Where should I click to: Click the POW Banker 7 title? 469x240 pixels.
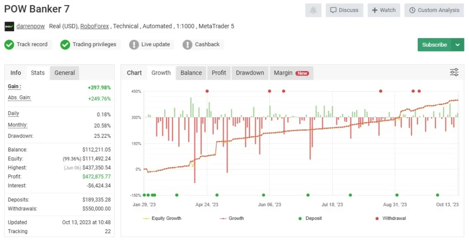pos(37,9)
